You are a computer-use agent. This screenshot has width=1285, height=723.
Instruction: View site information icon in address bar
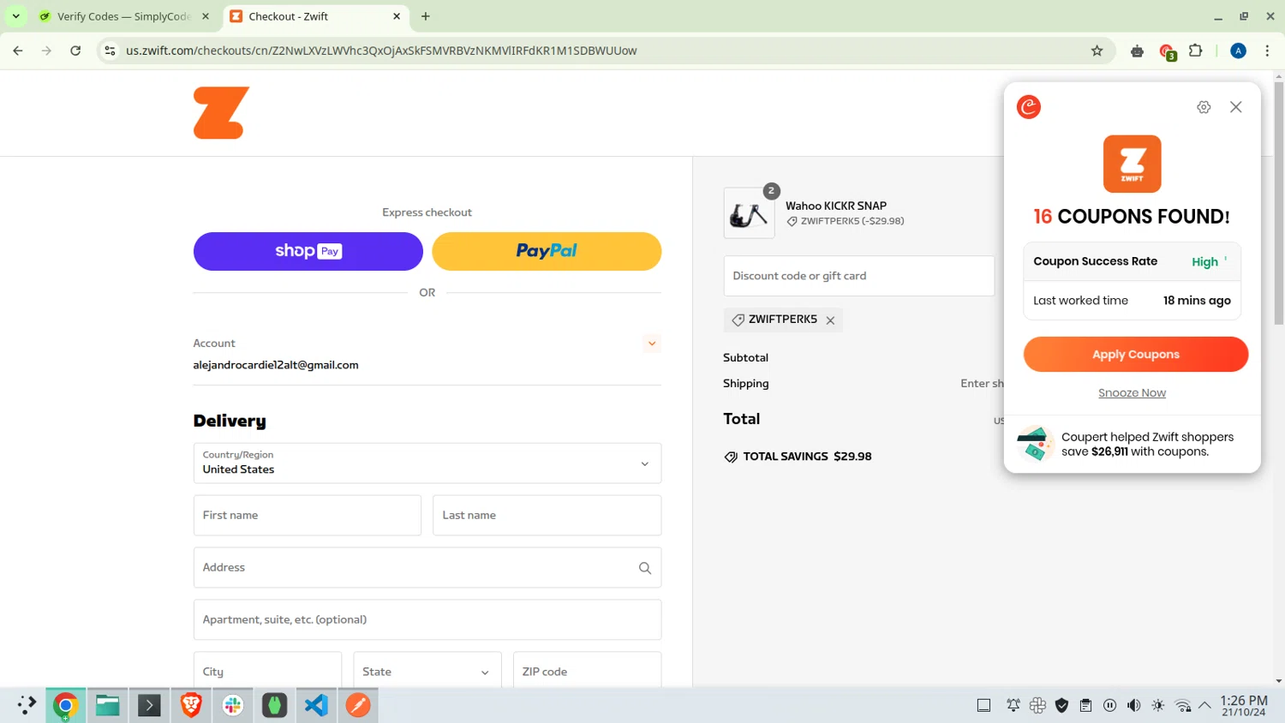(x=110, y=51)
